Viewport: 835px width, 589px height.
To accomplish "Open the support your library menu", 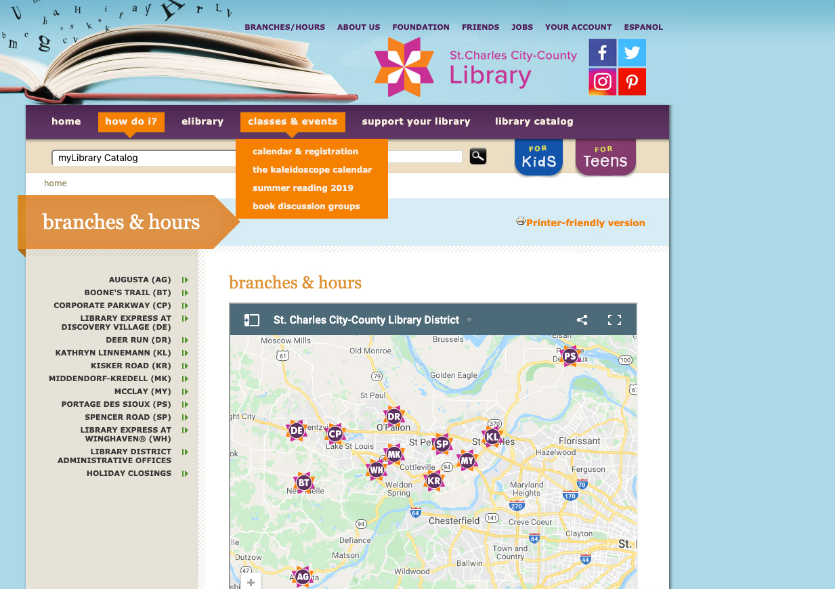I will [x=416, y=121].
